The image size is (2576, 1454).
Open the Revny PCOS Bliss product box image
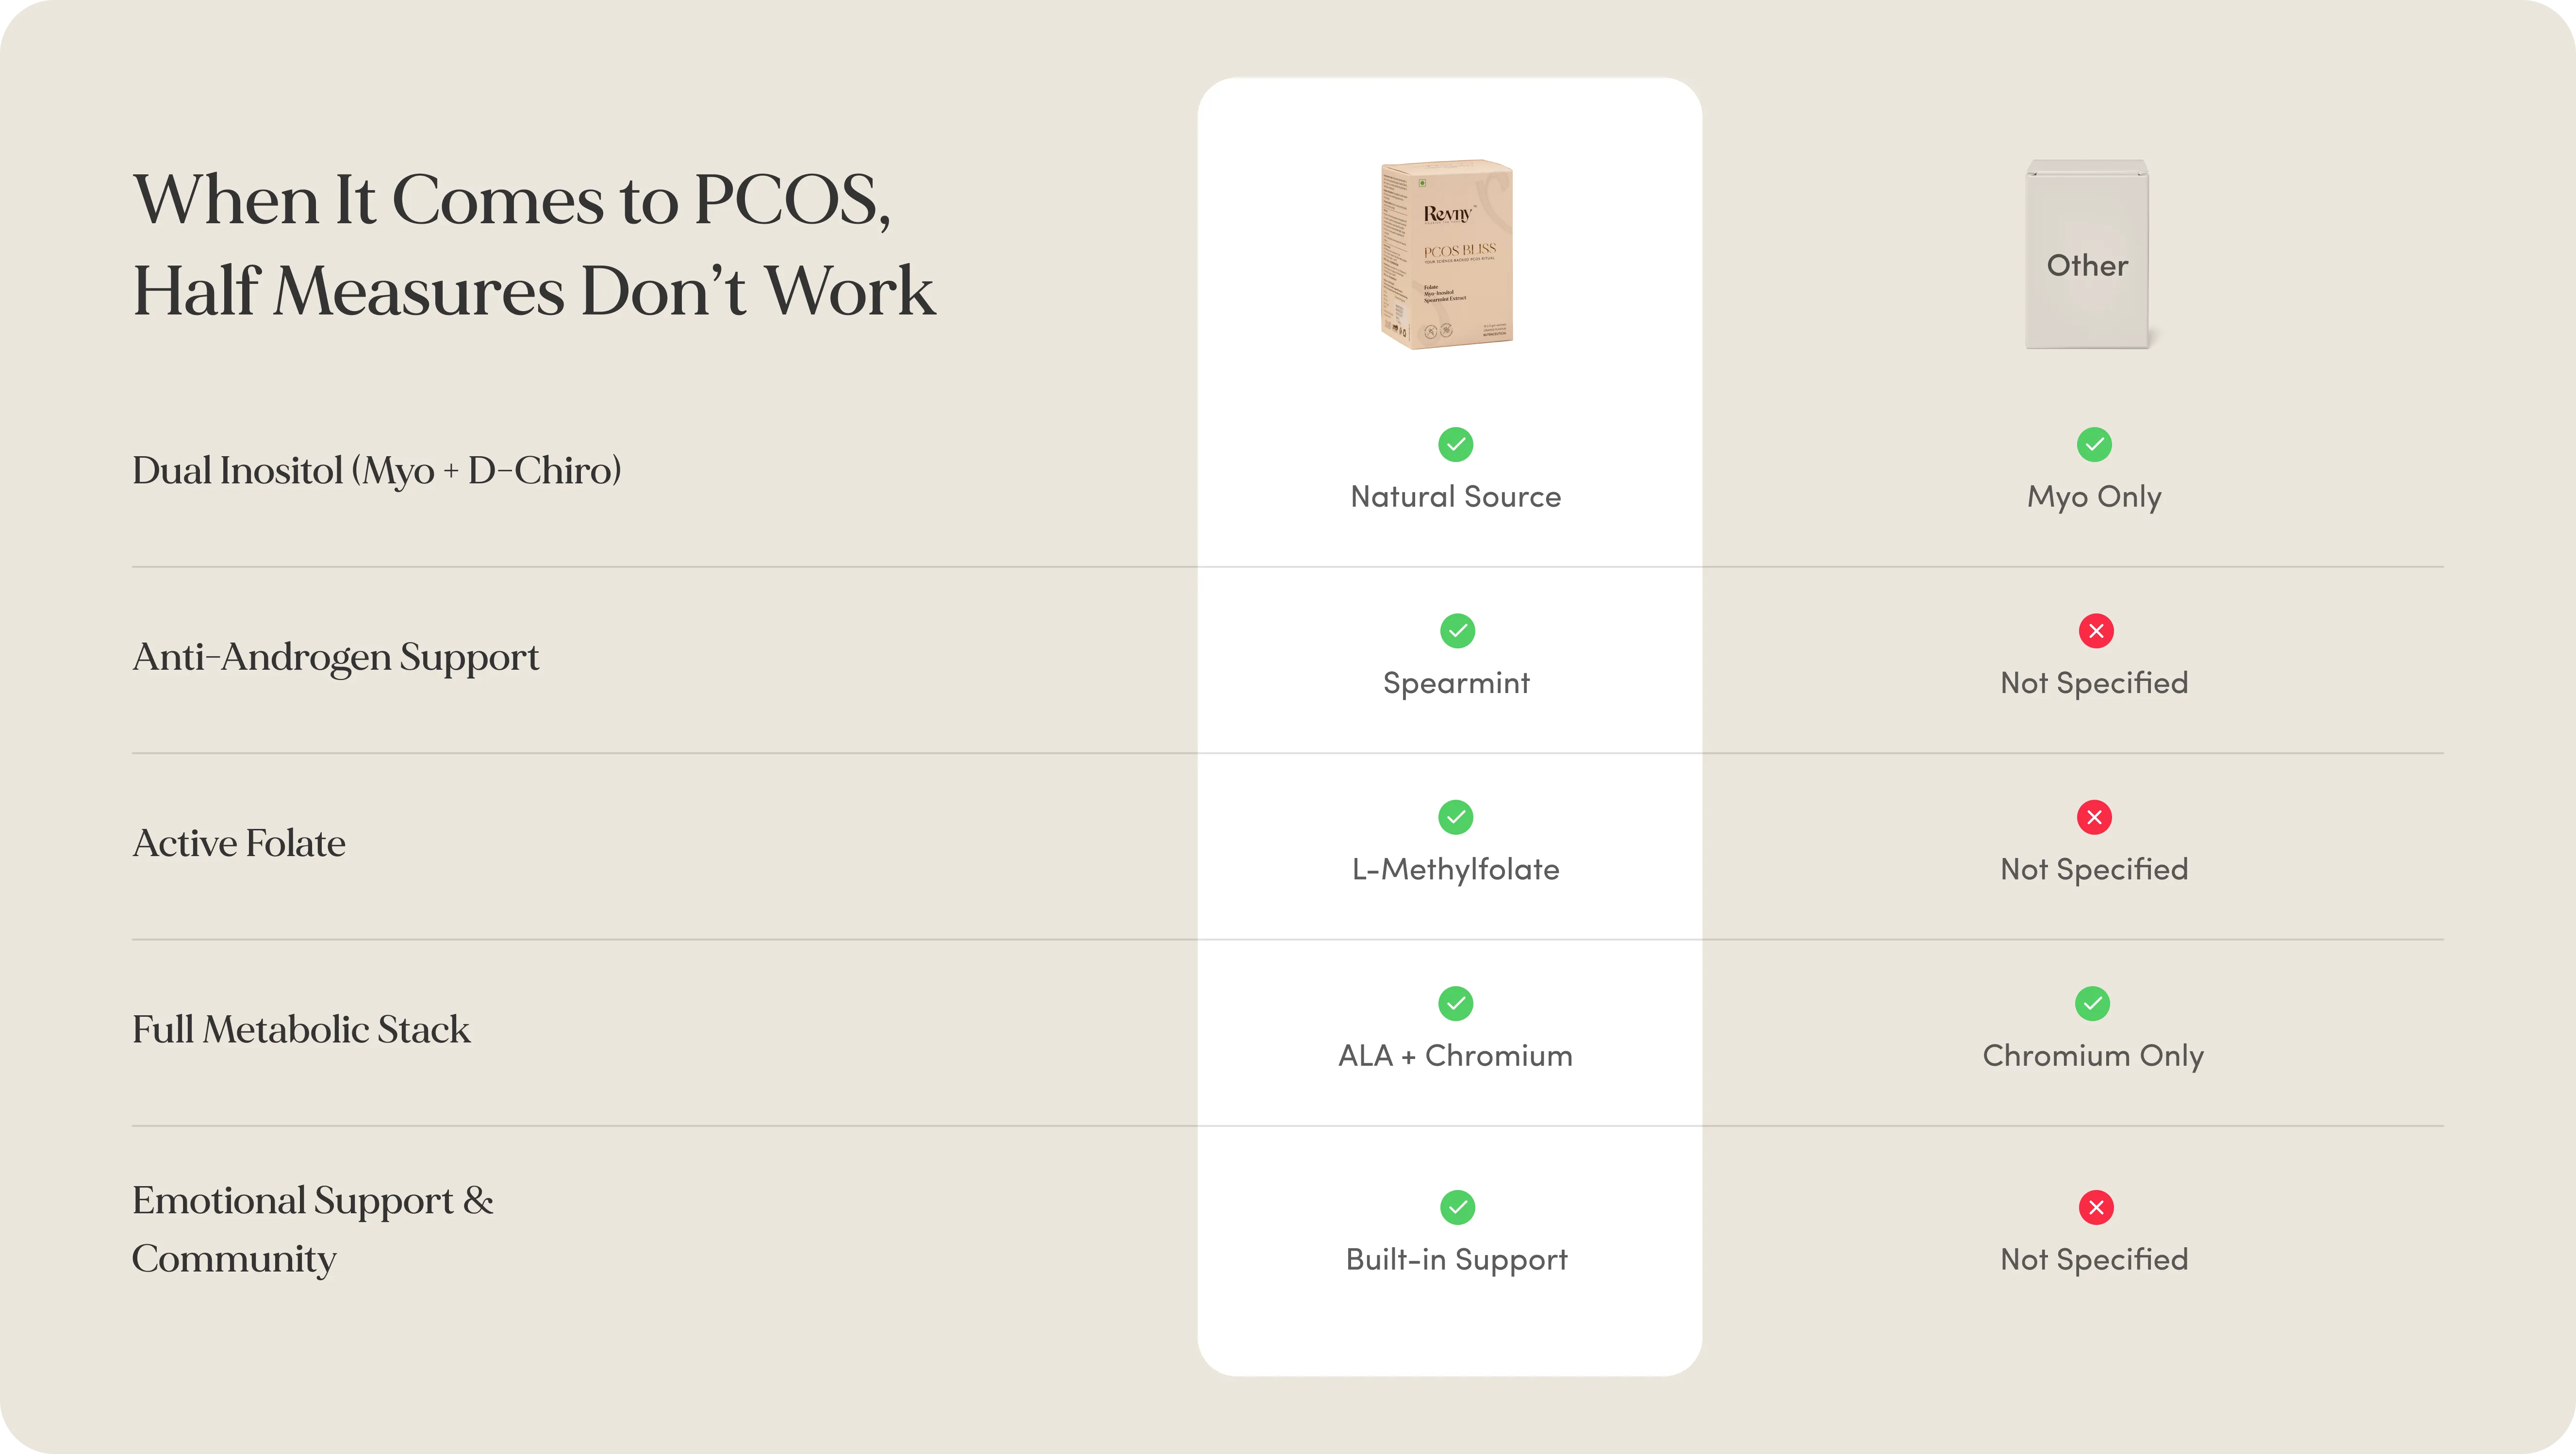(x=1447, y=254)
